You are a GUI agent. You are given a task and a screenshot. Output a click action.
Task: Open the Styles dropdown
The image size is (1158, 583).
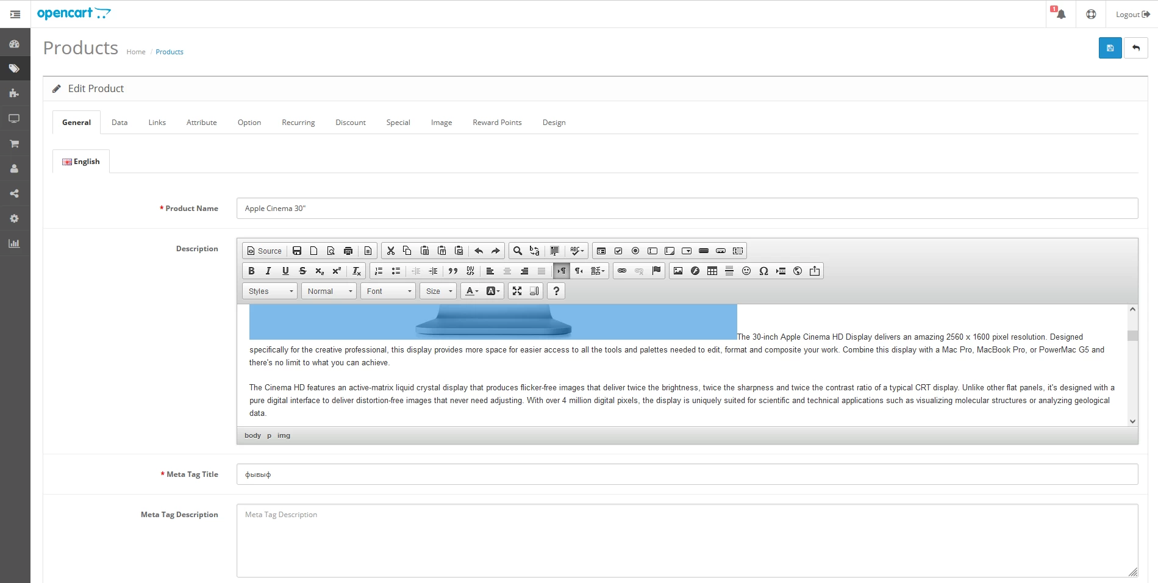(x=270, y=291)
